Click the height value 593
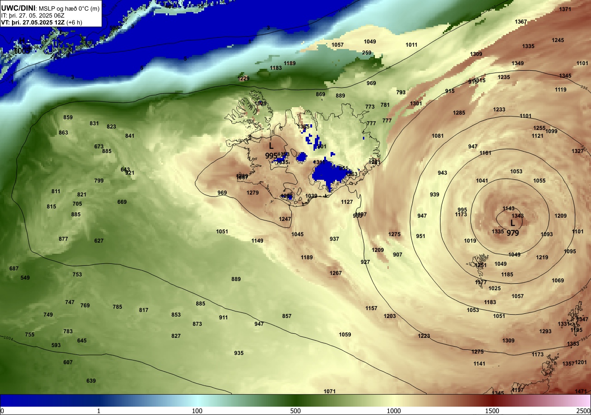 click(56, 345)
